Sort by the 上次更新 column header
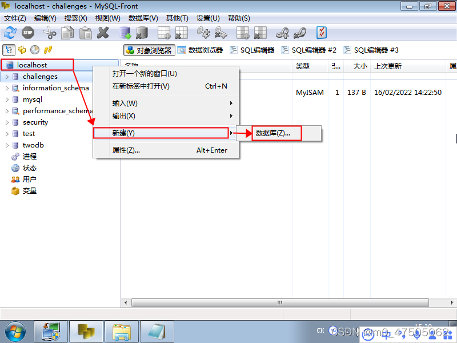The height and width of the screenshot is (343, 457). pos(408,66)
